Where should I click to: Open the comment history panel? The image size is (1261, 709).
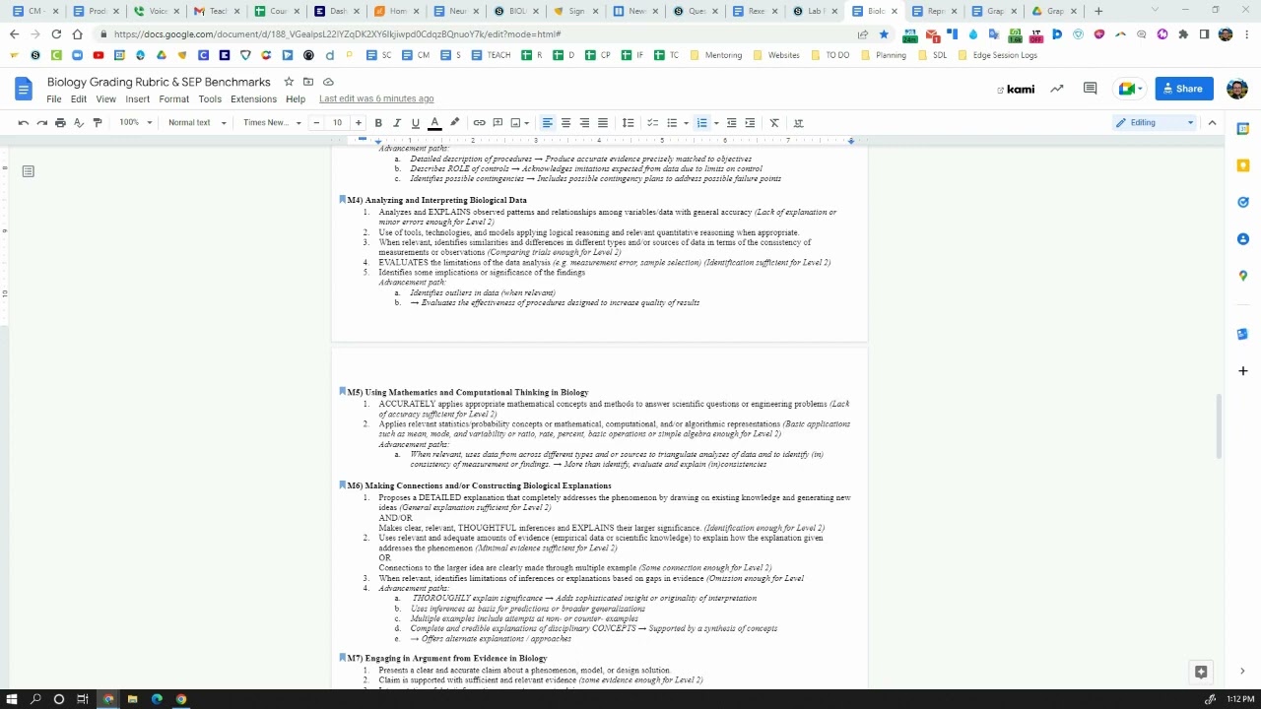1090,89
